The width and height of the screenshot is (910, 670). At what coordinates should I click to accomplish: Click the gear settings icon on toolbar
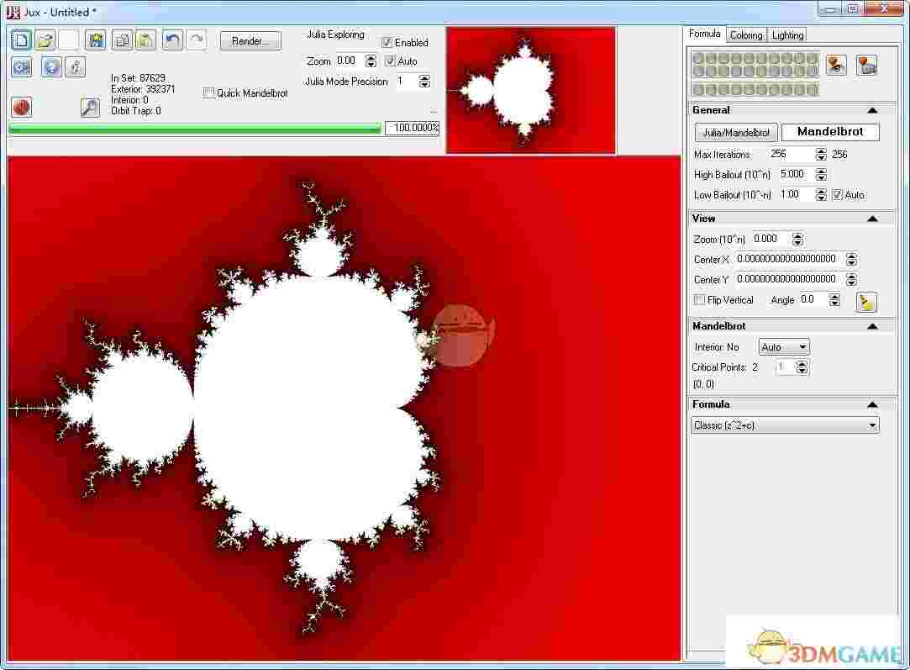point(21,67)
